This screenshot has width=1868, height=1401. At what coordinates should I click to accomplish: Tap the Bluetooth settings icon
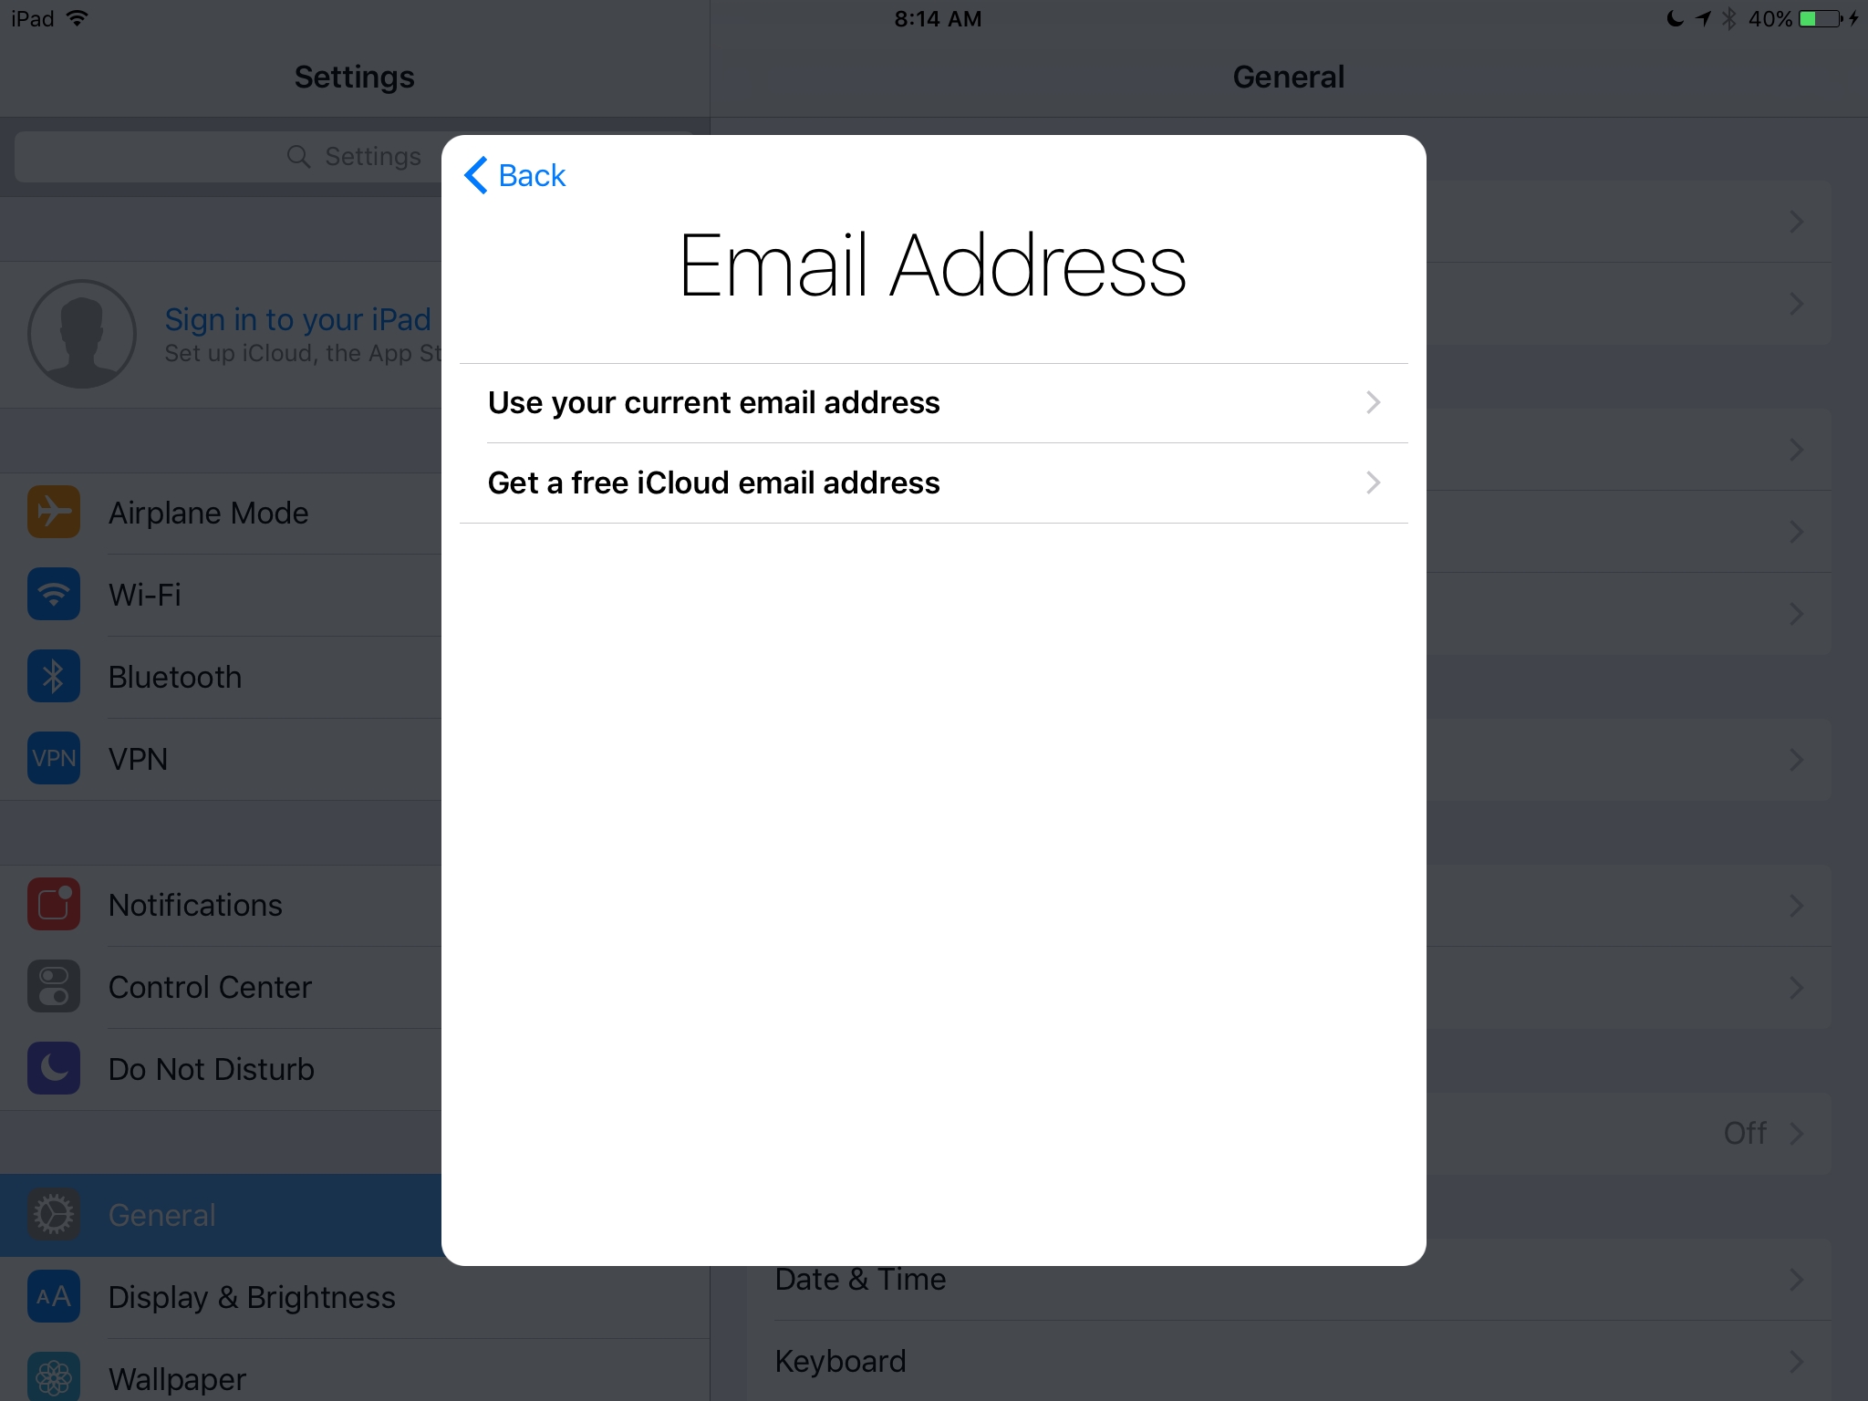(x=51, y=676)
